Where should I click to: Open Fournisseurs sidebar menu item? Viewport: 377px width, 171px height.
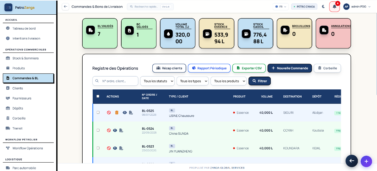click(22, 98)
